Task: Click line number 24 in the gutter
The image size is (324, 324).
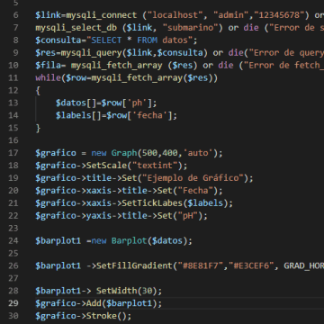Action: [x=13, y=240]
